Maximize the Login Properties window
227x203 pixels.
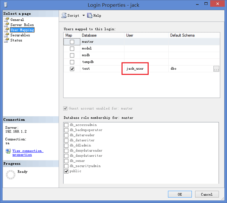tap(206, 4)
